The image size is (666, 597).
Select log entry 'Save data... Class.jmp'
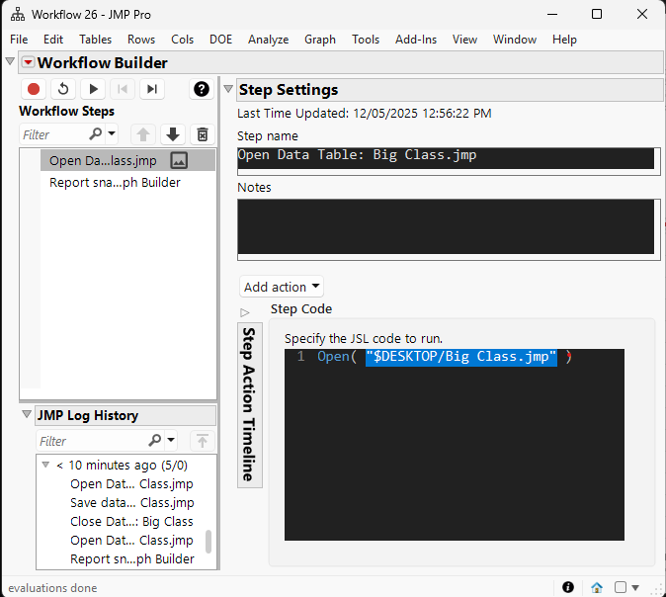132,503
